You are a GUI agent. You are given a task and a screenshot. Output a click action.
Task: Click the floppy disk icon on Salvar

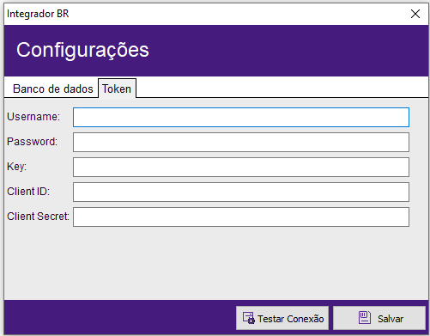point(365,318)
